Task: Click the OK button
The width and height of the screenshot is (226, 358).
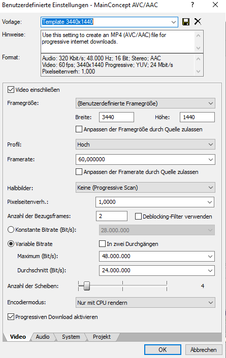Action: pos(163,350)
